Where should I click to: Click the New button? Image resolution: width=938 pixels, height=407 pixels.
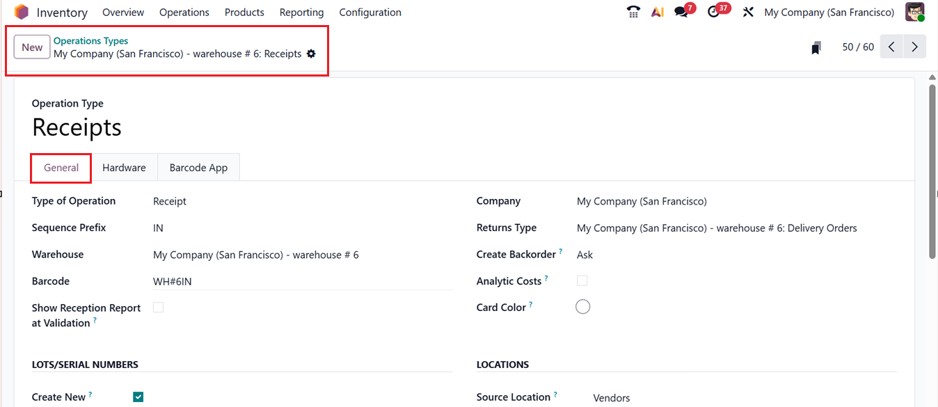32,47
